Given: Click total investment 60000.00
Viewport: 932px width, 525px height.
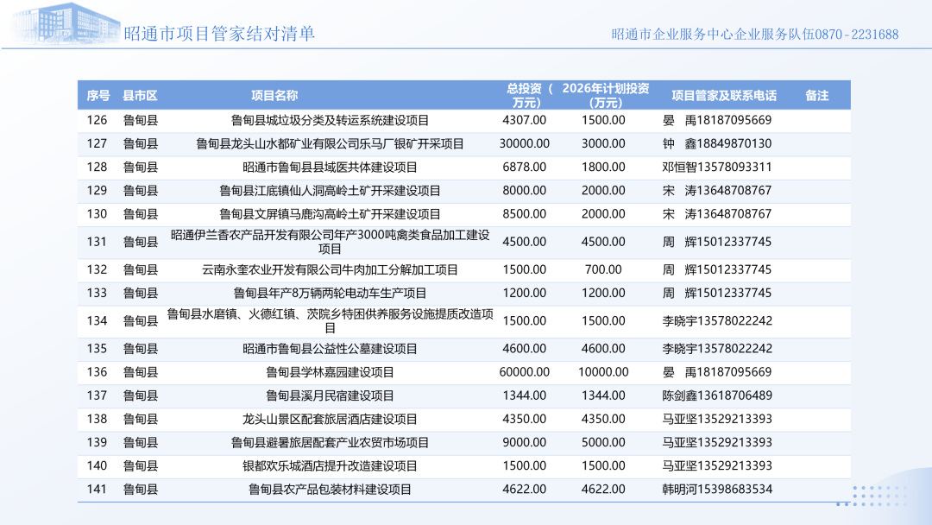Looking at the screenshot, I should coord(525,372).
